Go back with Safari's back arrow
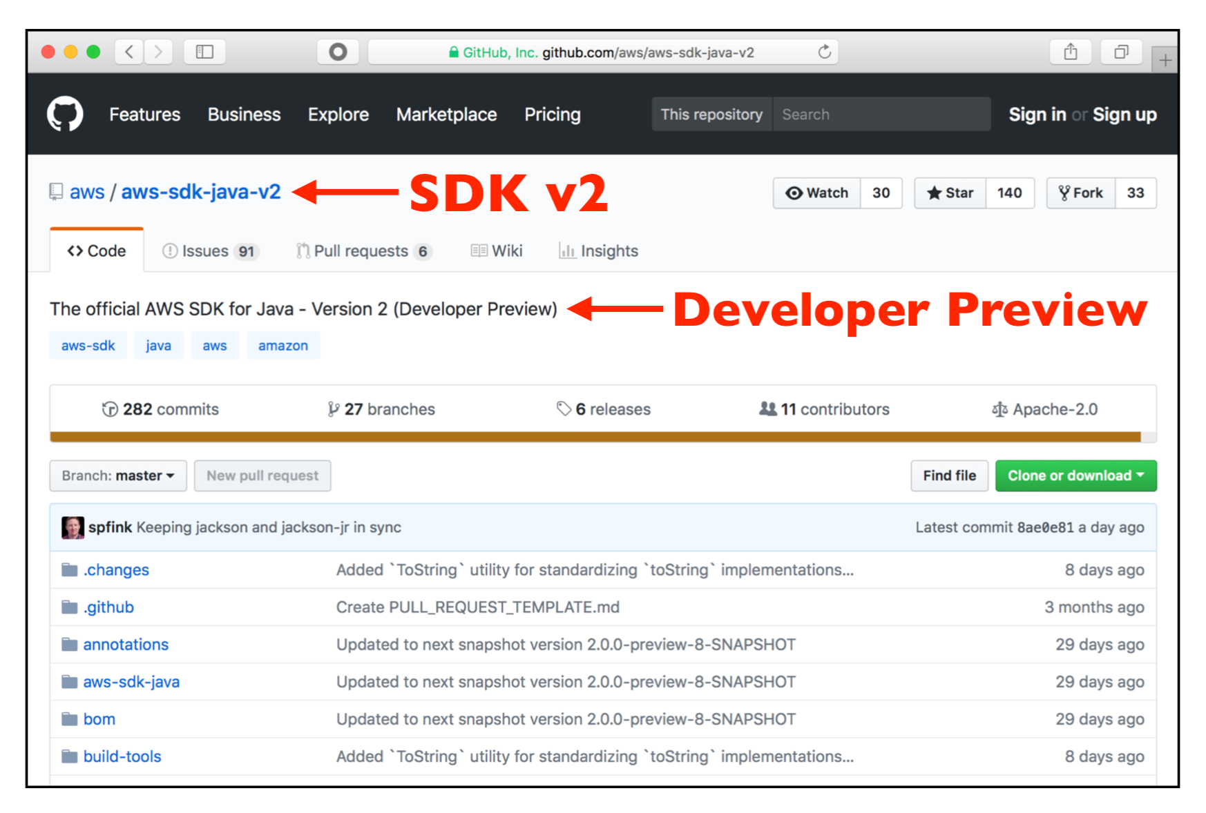The height and width of the screenshot is (813, 1206). tap(129, 52)
